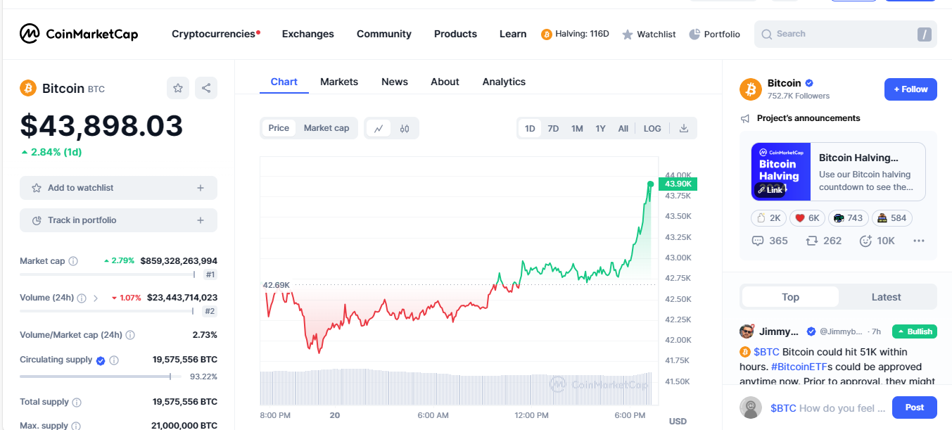The width and height of the screenshot is (952, 430).
Task: Switch to the Analytics tab
Action: pos(504,82)
